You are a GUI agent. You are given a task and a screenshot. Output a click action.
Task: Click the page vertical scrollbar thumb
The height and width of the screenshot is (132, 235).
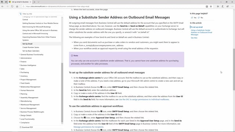pos(234,69)
